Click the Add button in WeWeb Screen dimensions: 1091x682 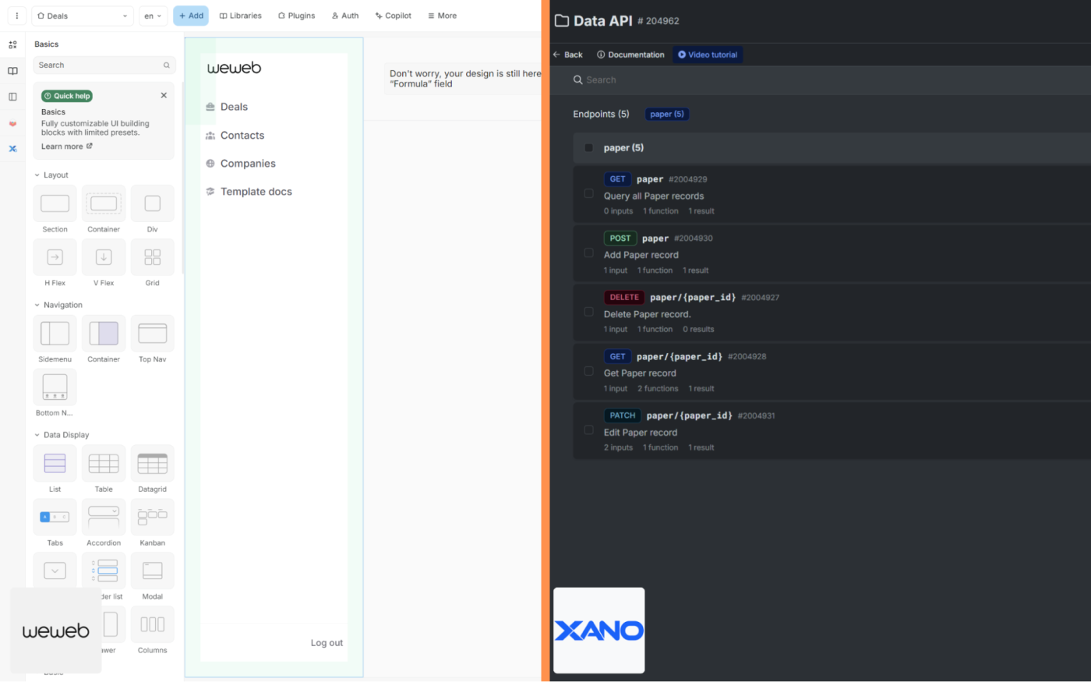pos(191,16)
